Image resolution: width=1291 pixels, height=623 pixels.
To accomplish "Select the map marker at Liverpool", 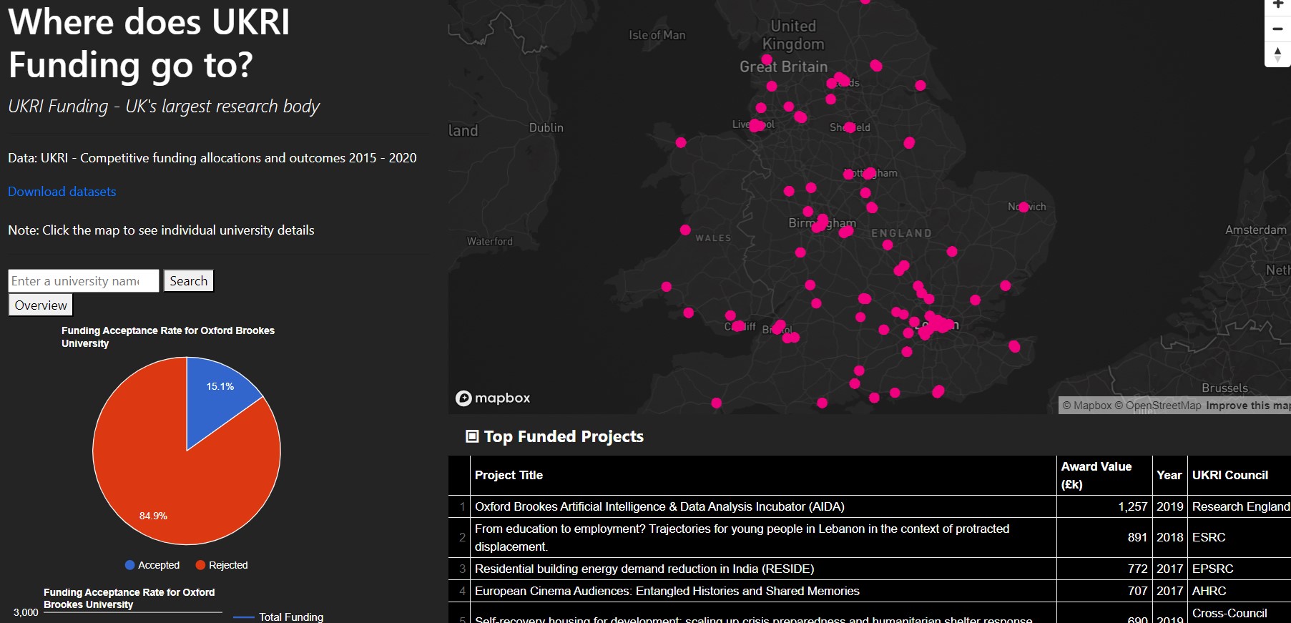I will [755, 126].
